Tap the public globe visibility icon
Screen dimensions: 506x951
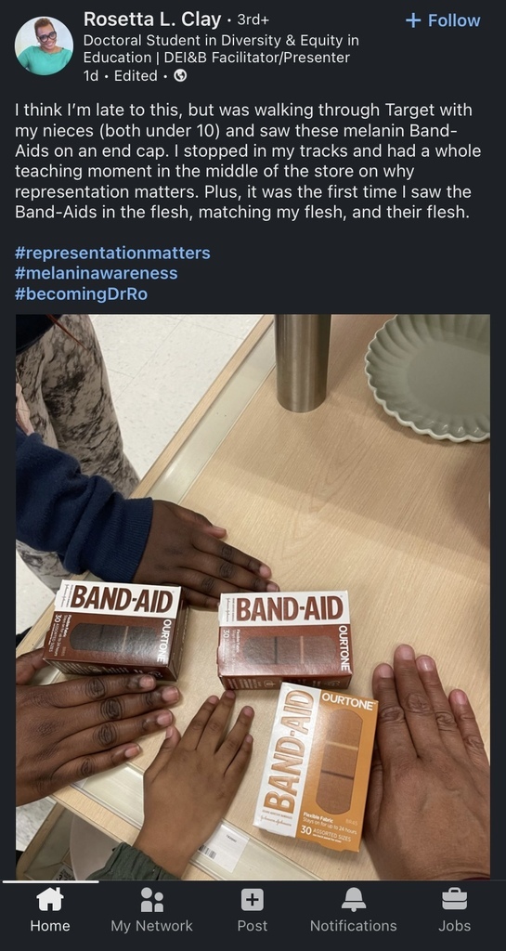coord(180,76)
